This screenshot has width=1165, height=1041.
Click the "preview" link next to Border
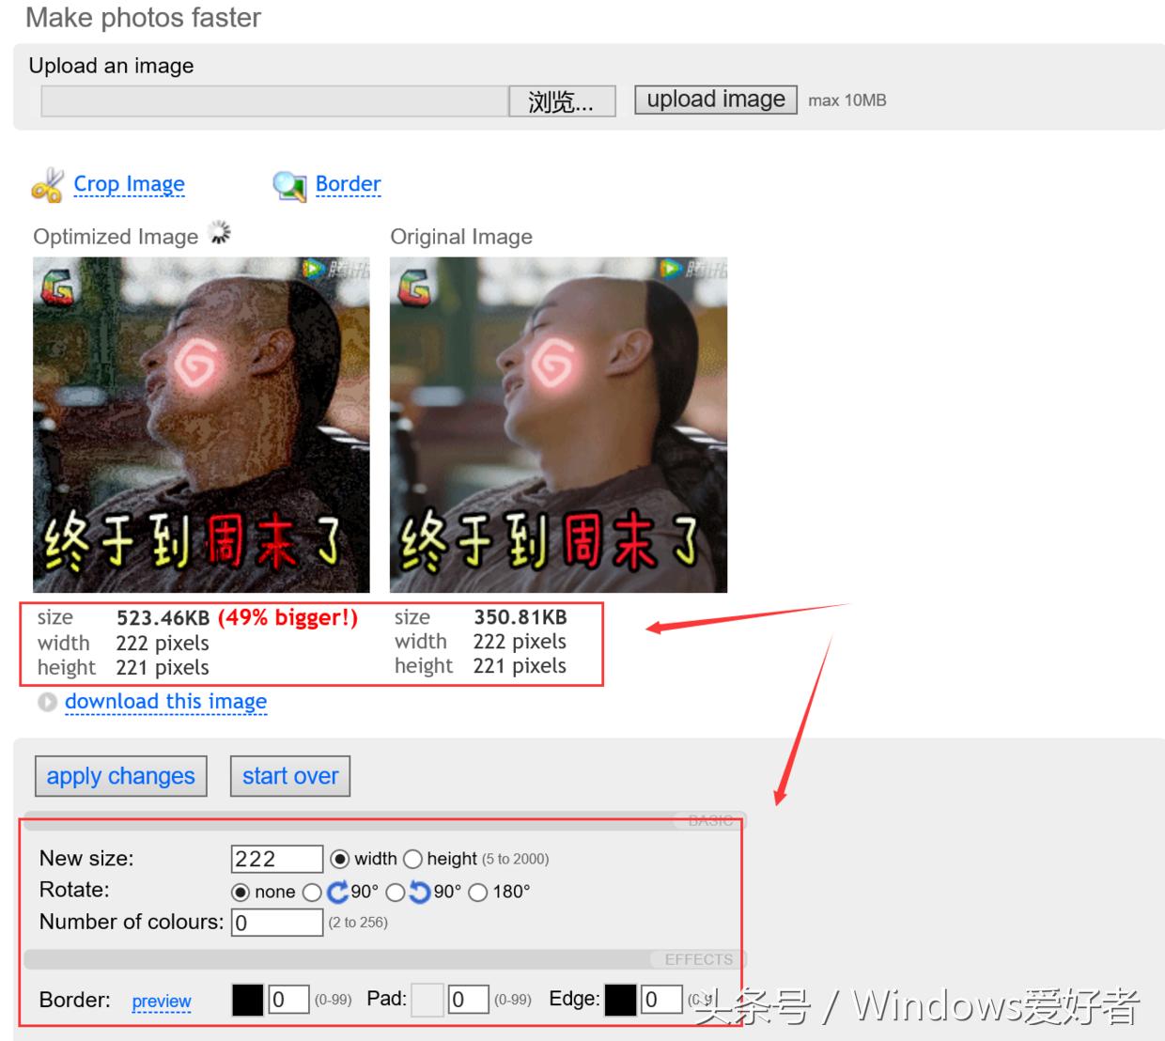pos(161,1002)
